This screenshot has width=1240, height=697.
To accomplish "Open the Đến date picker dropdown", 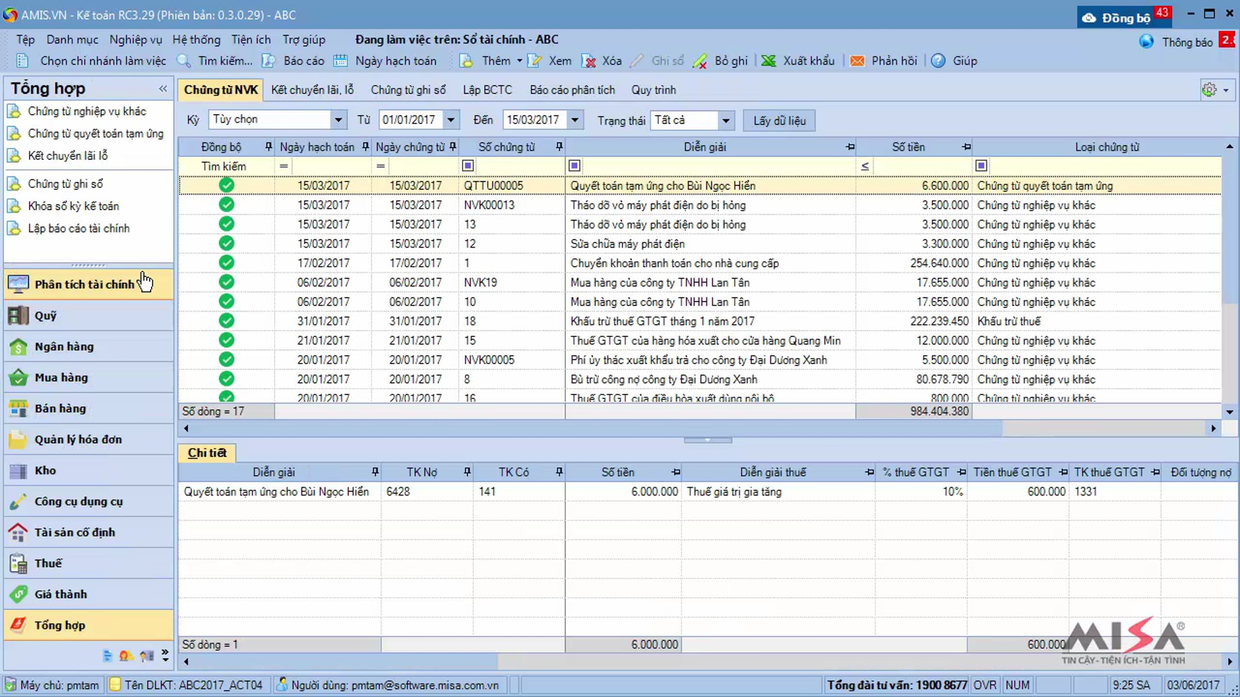I will point(575,120).
